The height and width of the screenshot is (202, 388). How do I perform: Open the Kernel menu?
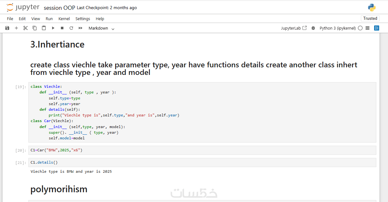coord(64,19)
